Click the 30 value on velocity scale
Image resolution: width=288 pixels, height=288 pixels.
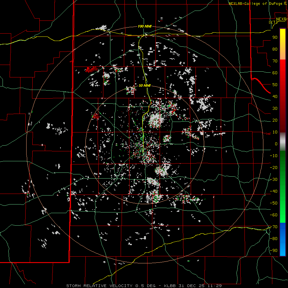click(275, 108)
